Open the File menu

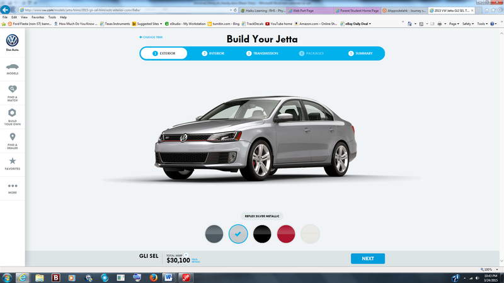coord(5,18)
